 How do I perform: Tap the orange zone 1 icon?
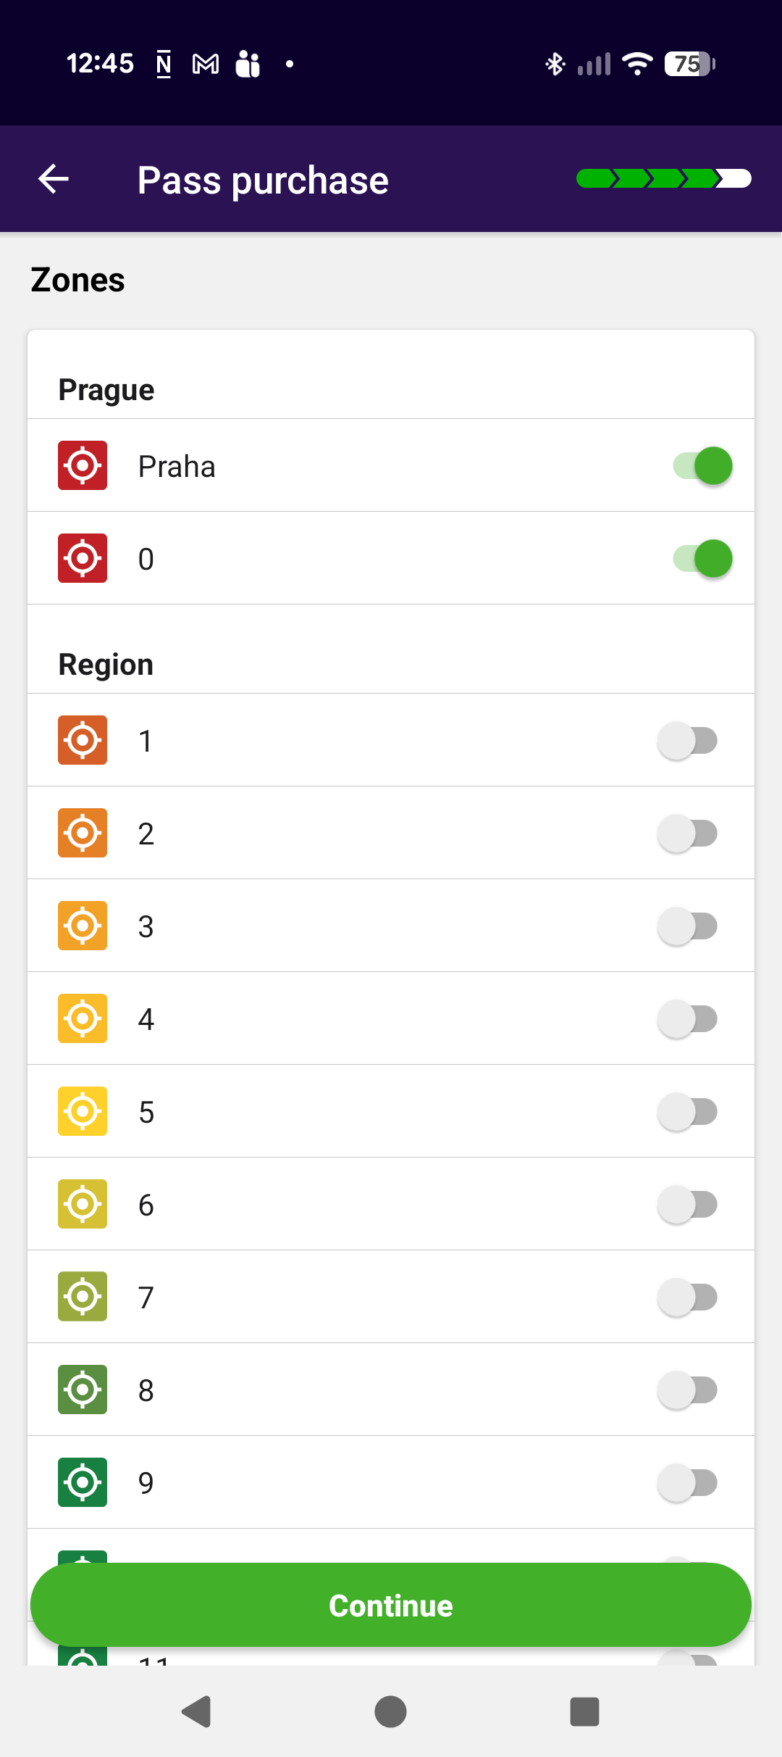pos(83,740)
